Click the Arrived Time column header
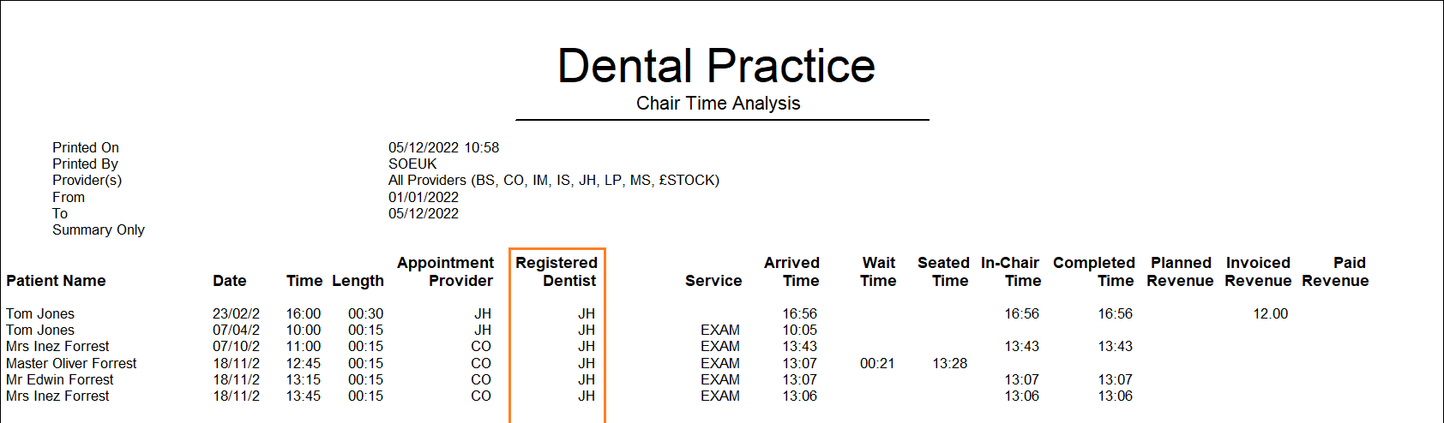Screen dimensions: 1444x423 pyautogui.click(x=791, y=271)
